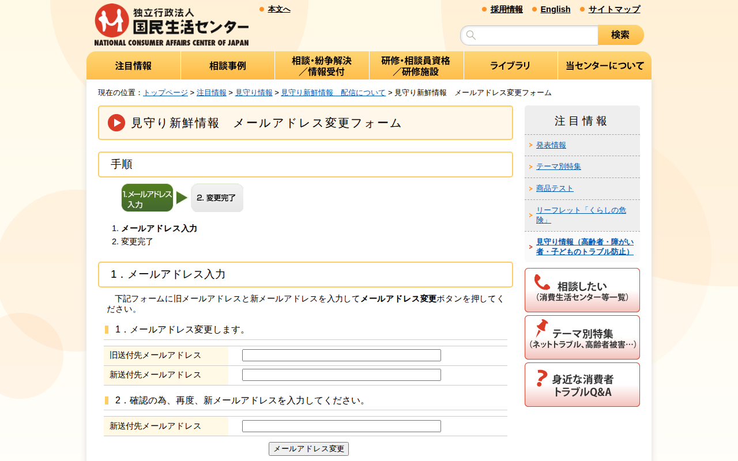The width and height of the screenshot is (738, 461).
Task: Click the １. メールアドレス入力 section heading
Action: [306, 274]
